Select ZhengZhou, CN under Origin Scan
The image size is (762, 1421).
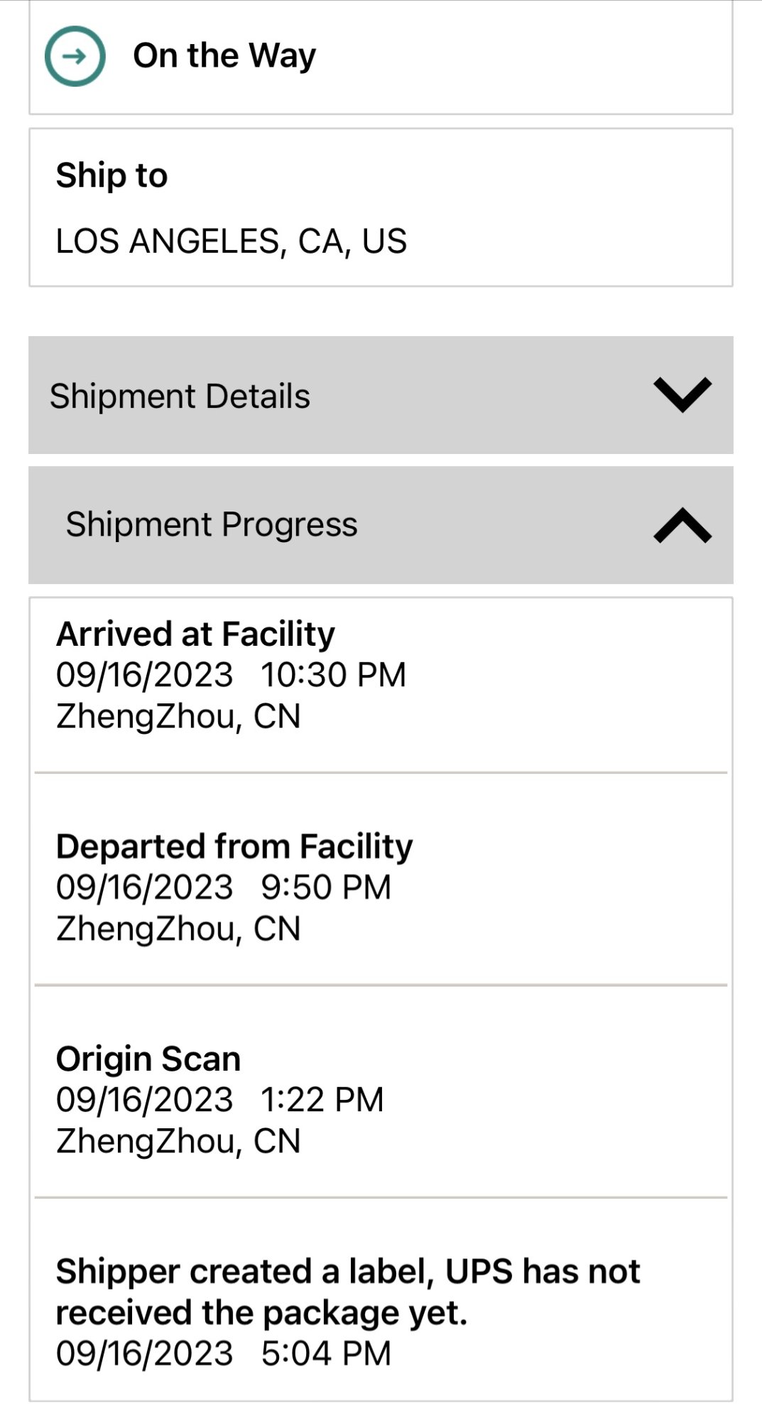pyautogui.click(x=178, y=1141)
